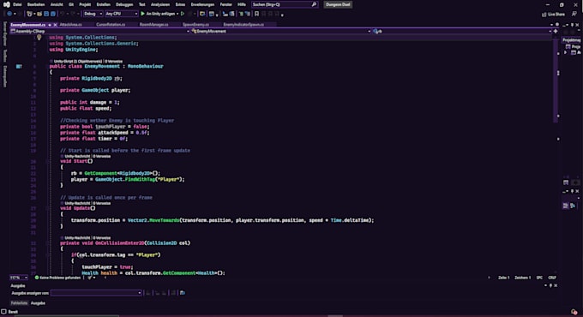Switch to the CursorRotation.cs tab
This screenshot has height=317, width=583.
pos(111,25)
